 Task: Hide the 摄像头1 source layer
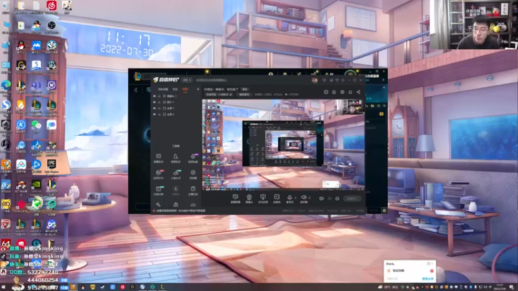[x=154, y=96]
